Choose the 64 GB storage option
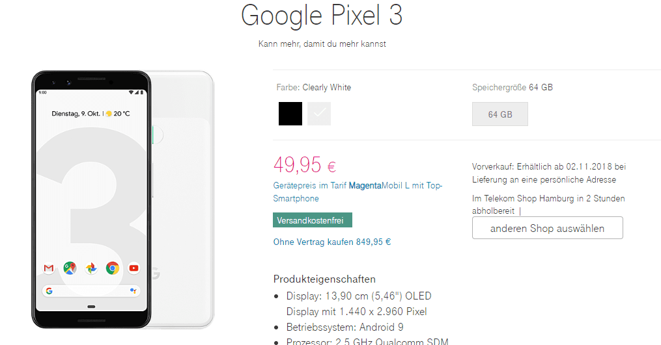The width and height of the screenshot is (661, 345). point(499,114)
